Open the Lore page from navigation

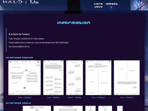pyautogui.click(x=98, y=4)
